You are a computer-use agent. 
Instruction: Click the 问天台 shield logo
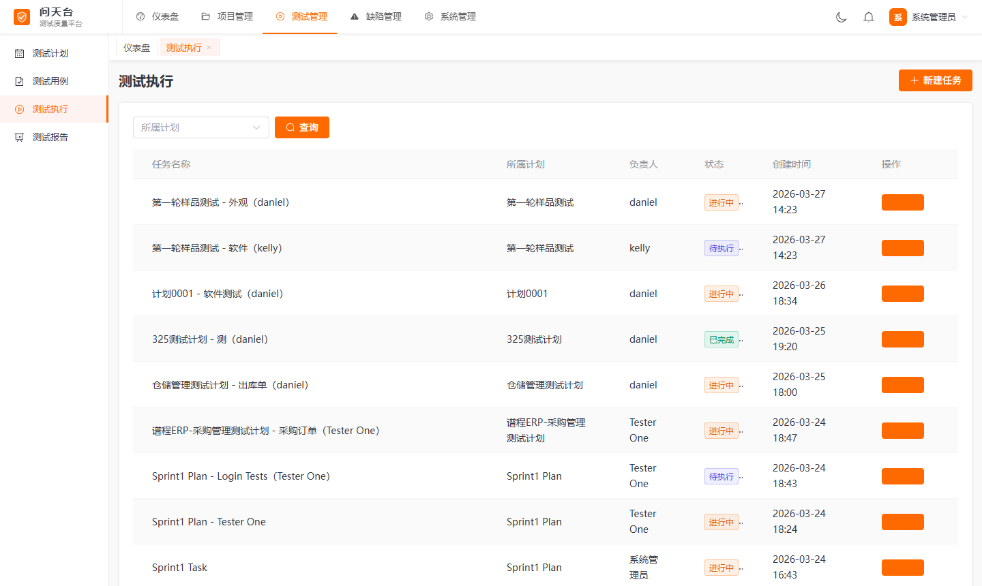click(22, 17)
